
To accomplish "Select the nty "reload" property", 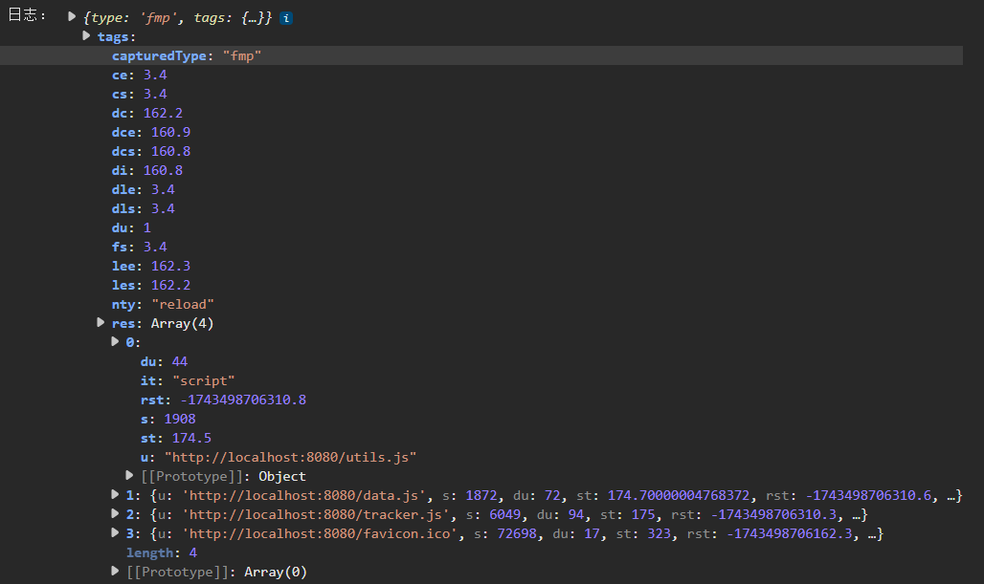I will (x=163, y=304).
